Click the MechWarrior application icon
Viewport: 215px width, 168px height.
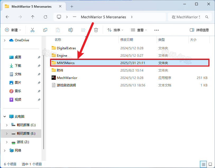(x=54, y=78)
